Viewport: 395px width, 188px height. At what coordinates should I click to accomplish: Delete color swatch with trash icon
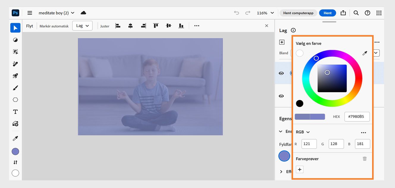365,159
